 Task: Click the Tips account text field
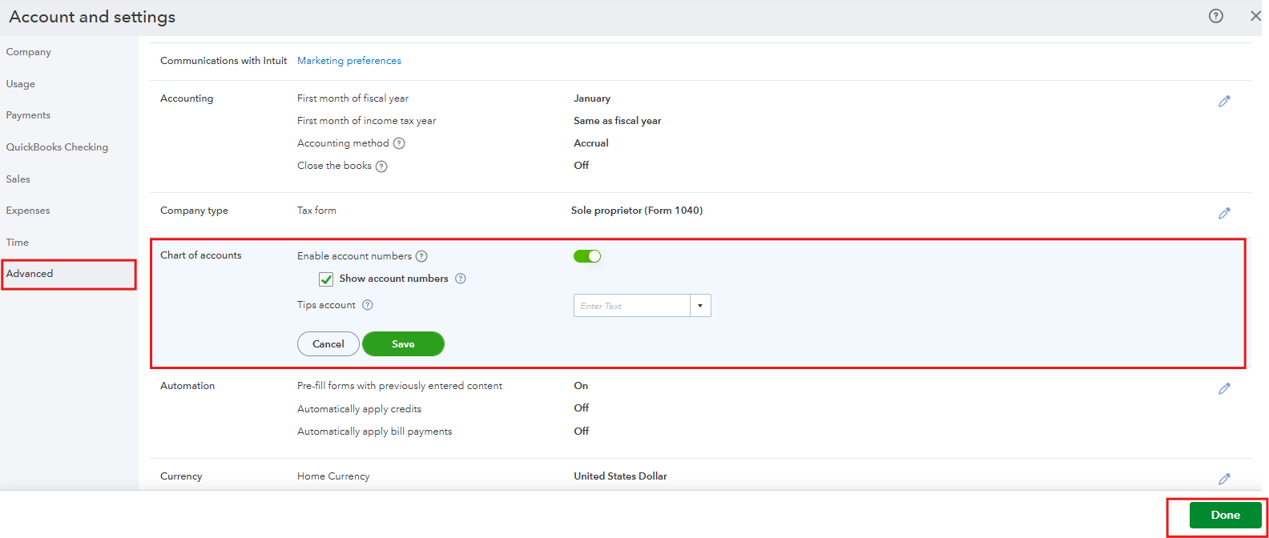(631, 306)
